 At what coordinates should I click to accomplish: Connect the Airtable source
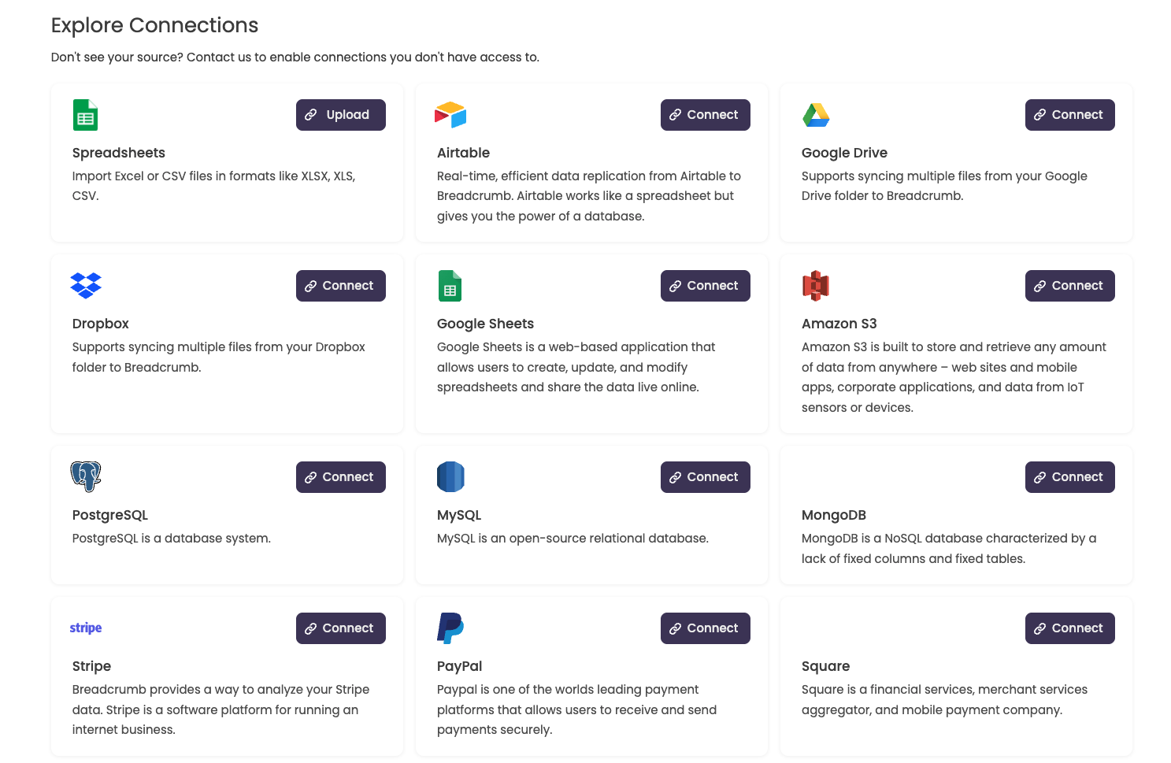(x=705, y=114)
